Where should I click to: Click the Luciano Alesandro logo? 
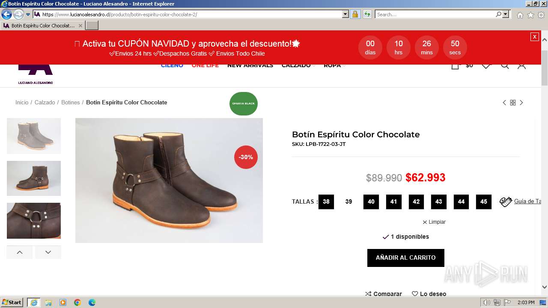tap(36, 74)
